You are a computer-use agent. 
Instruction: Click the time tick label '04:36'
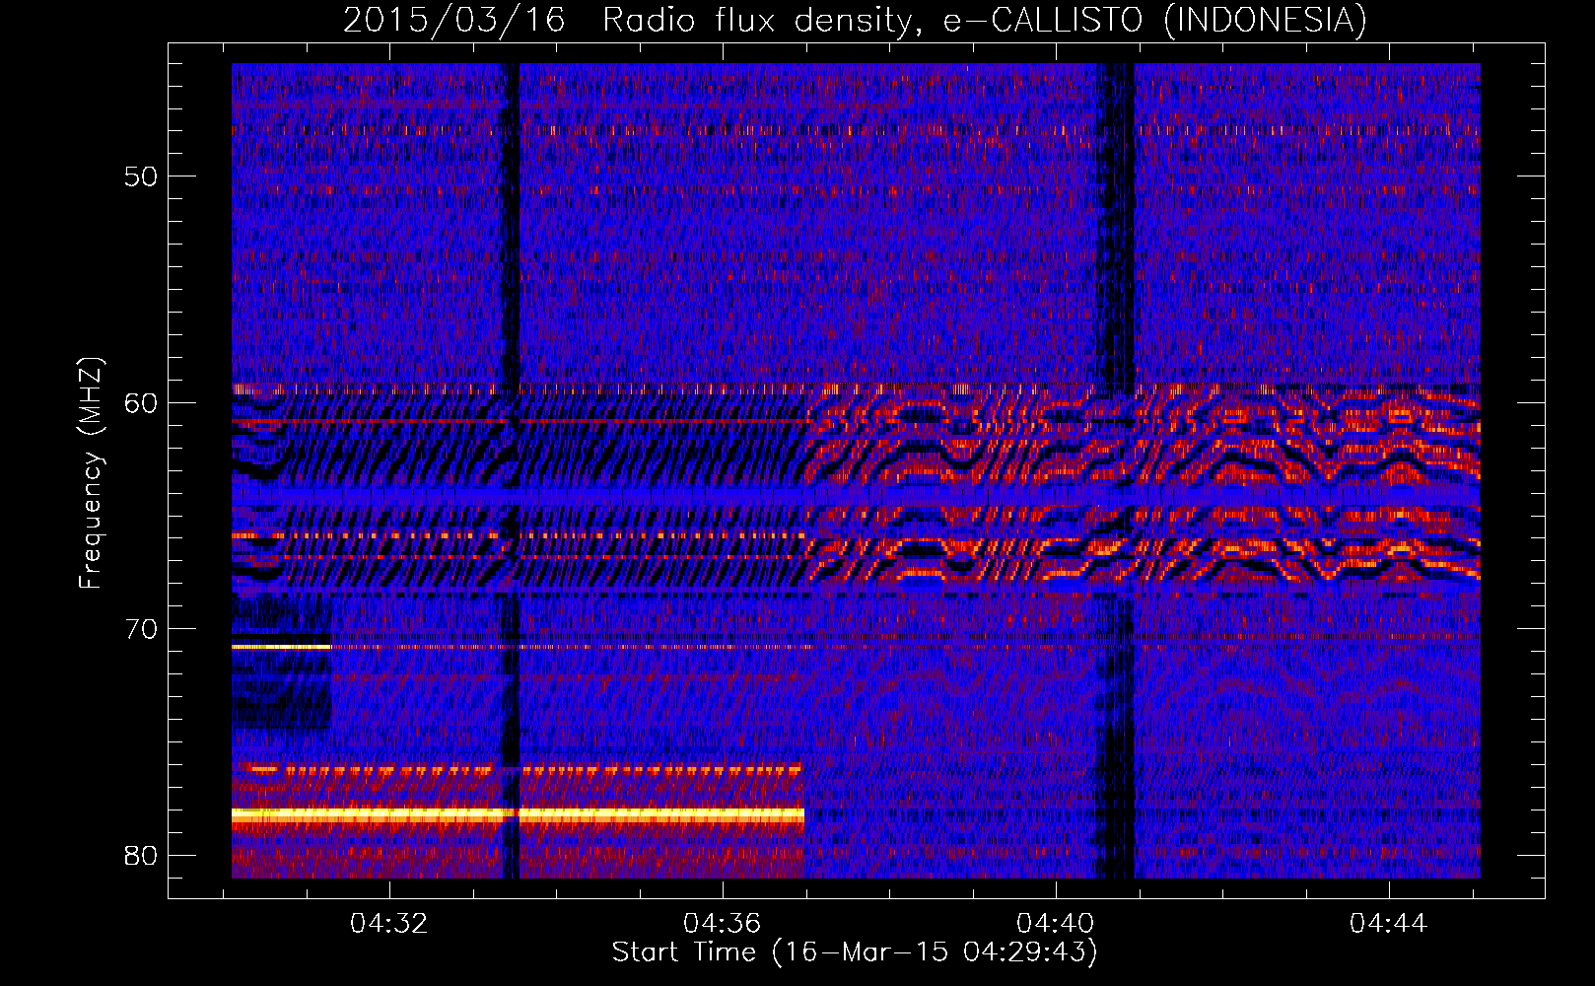(x=722, y=924)
